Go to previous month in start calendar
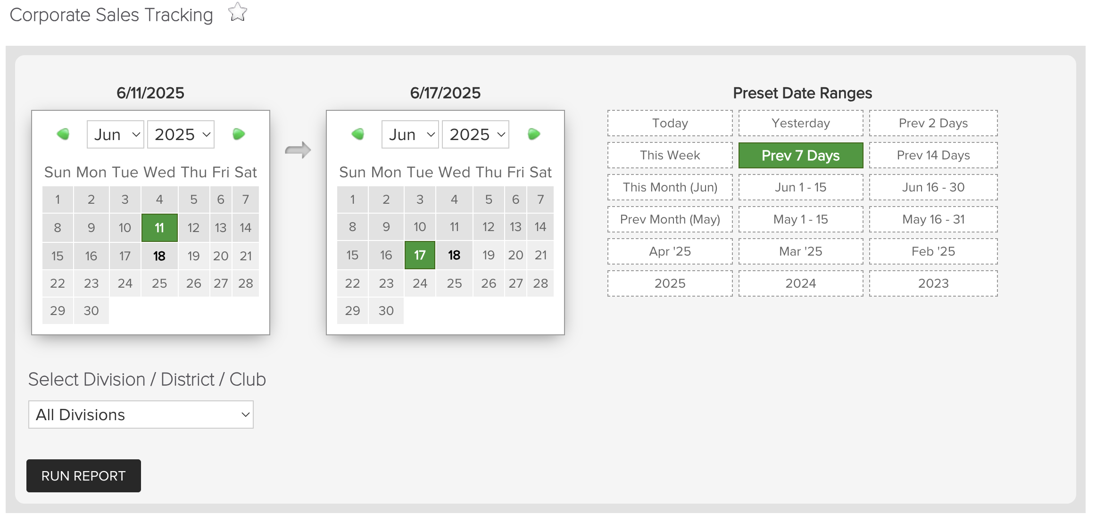This screenshot has height=531, width=1096. (63, 134)
